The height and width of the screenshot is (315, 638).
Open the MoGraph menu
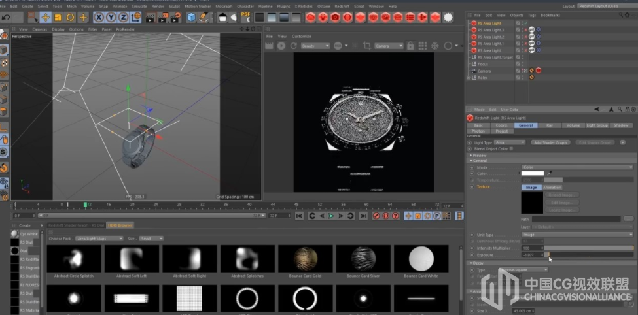coord(224,7)
